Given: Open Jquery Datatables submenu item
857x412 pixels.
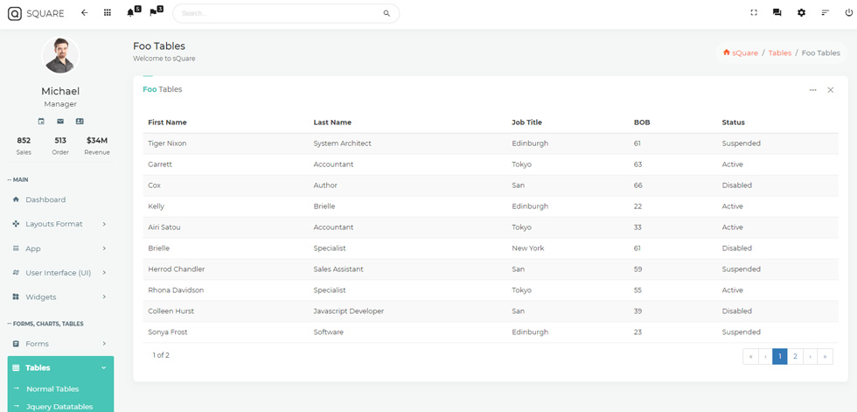Looking at the screenshot, I should pos(59,407).
